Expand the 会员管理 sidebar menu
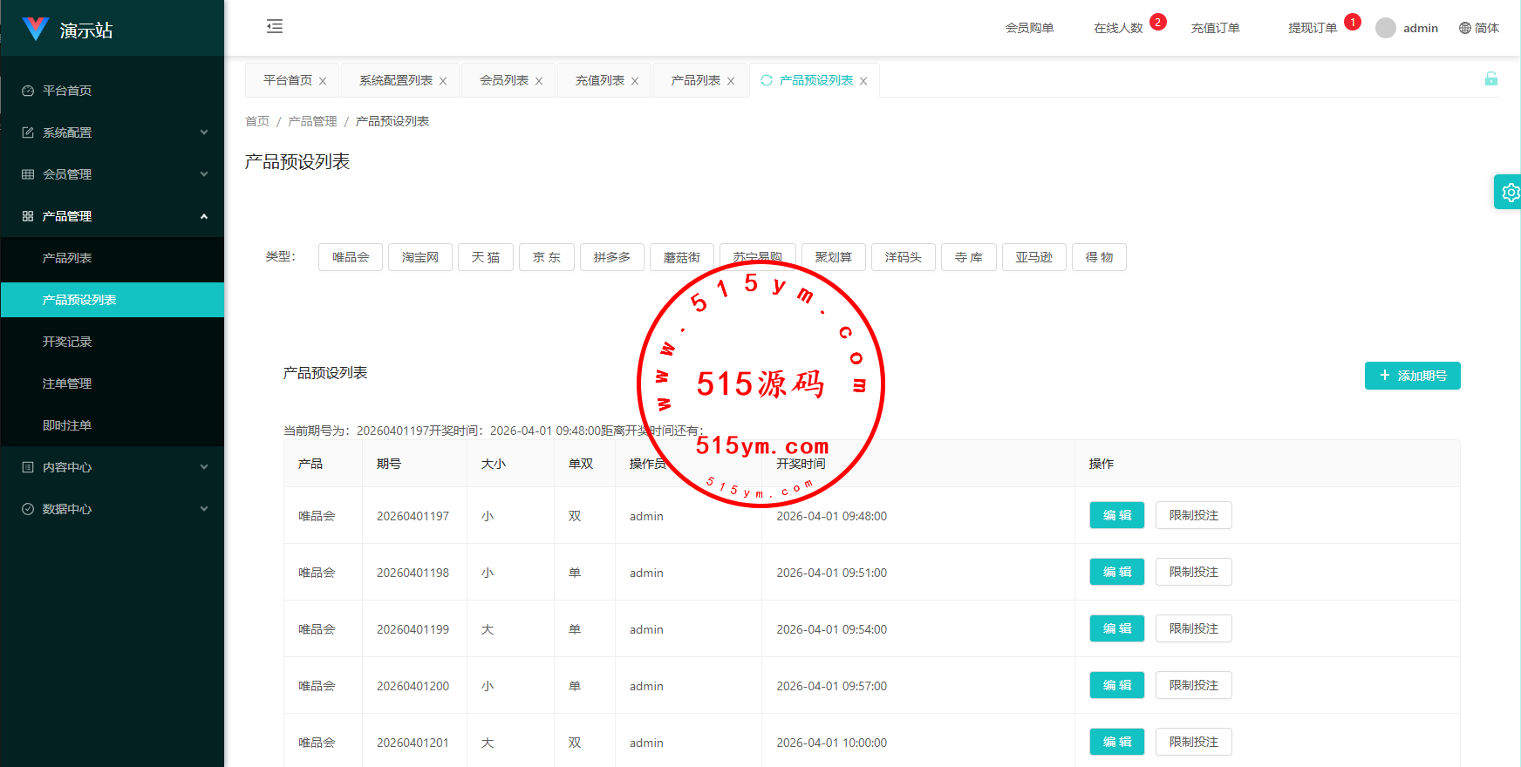Screen dimensions: 1521x767 point(112,174)
